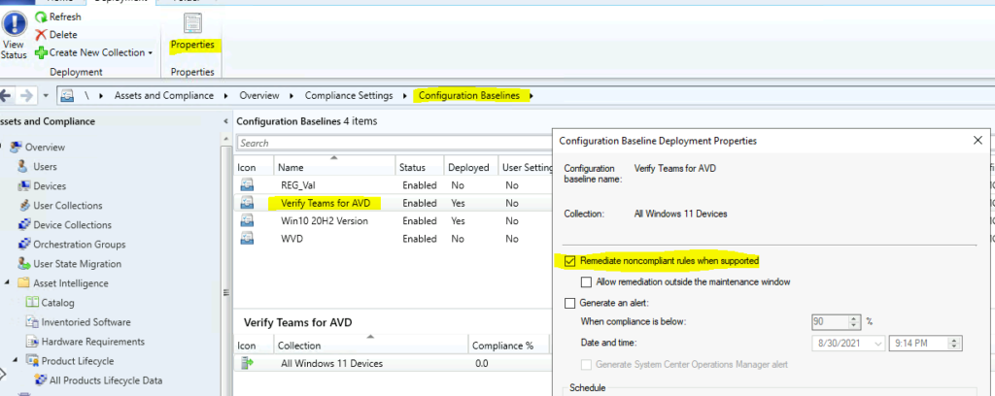This screenshot has width=995, height=396.
Task: Click the back navigation arrow
Action: point(7,96)
